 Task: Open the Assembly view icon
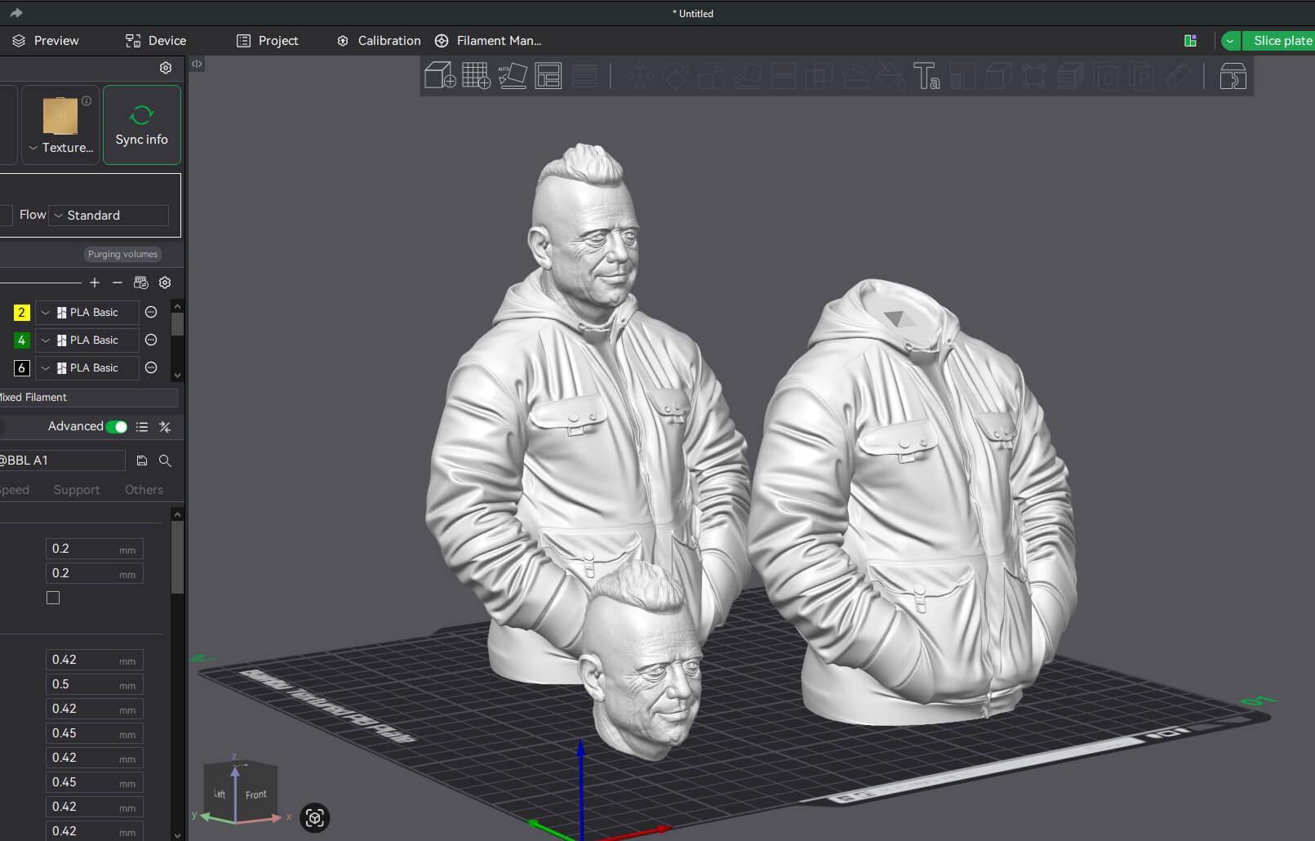(1233, 76)
